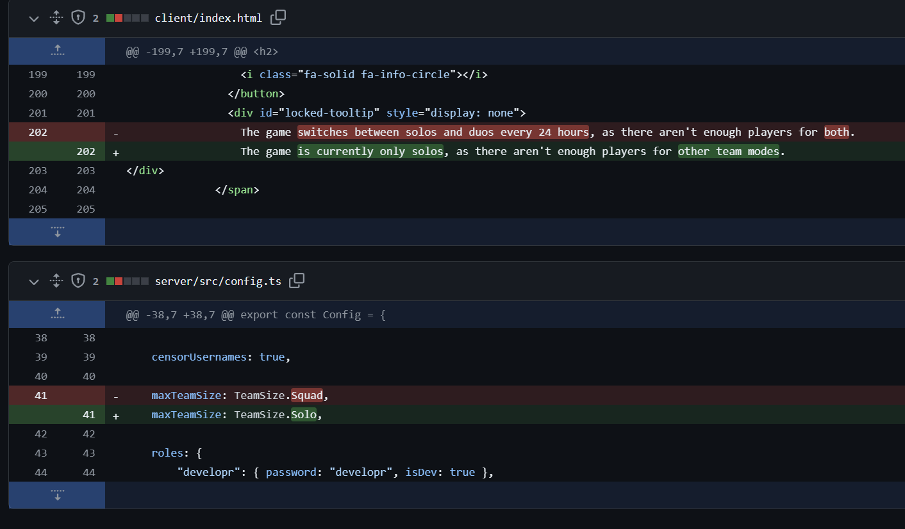Select the added text 'other team modes'
This screenshot has width=905, height=529.
(x=729, y=151)
